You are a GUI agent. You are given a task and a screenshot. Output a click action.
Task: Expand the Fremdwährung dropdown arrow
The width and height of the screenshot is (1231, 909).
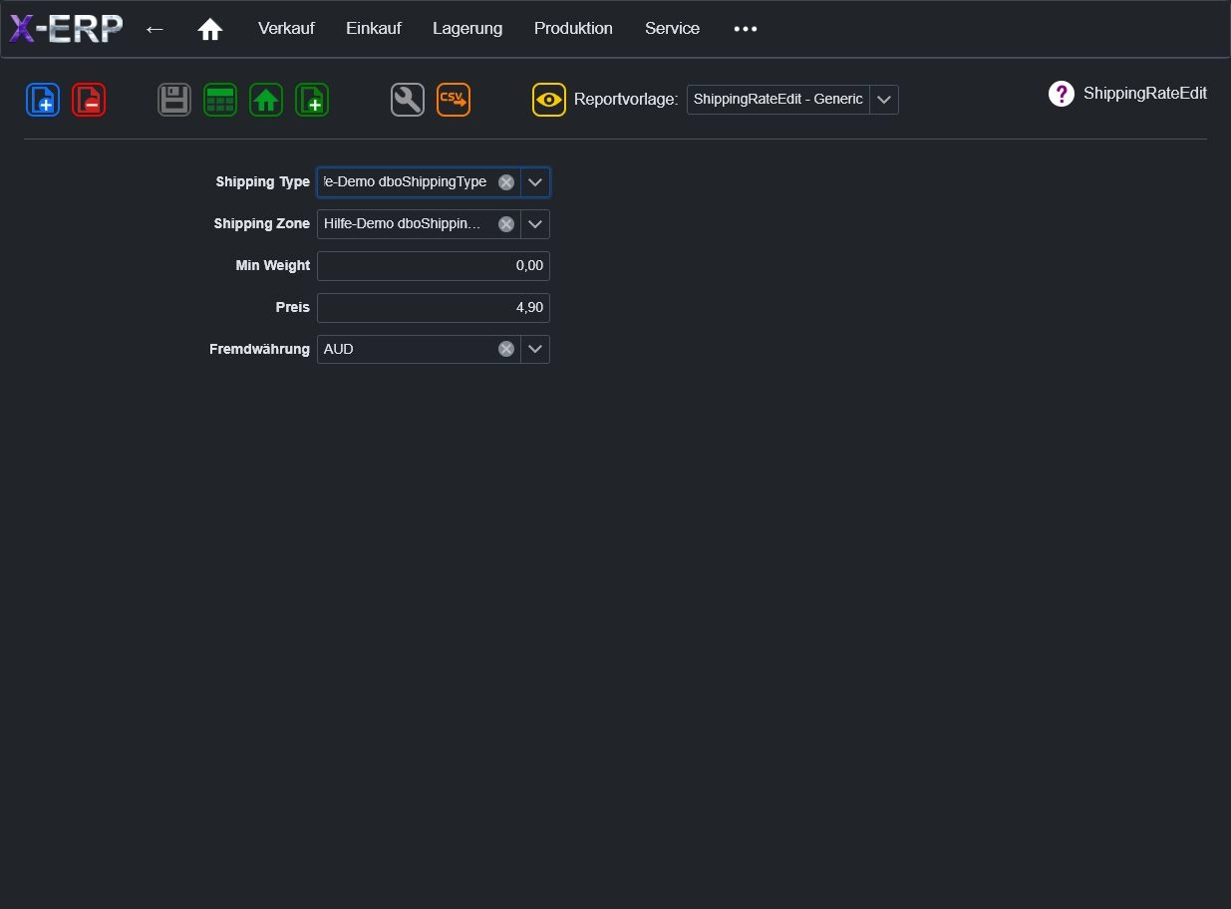point(535,349)
